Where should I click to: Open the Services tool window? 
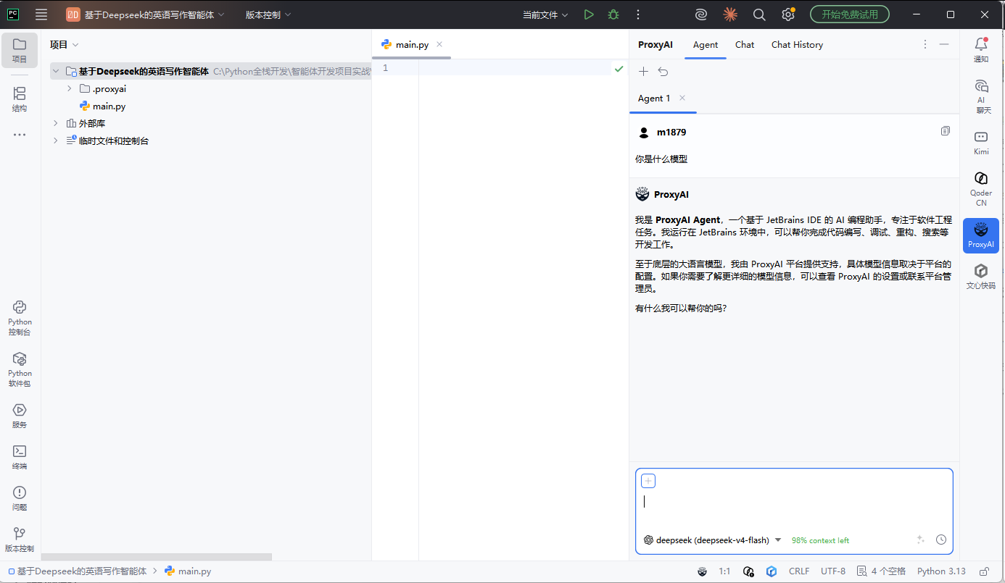20,416
